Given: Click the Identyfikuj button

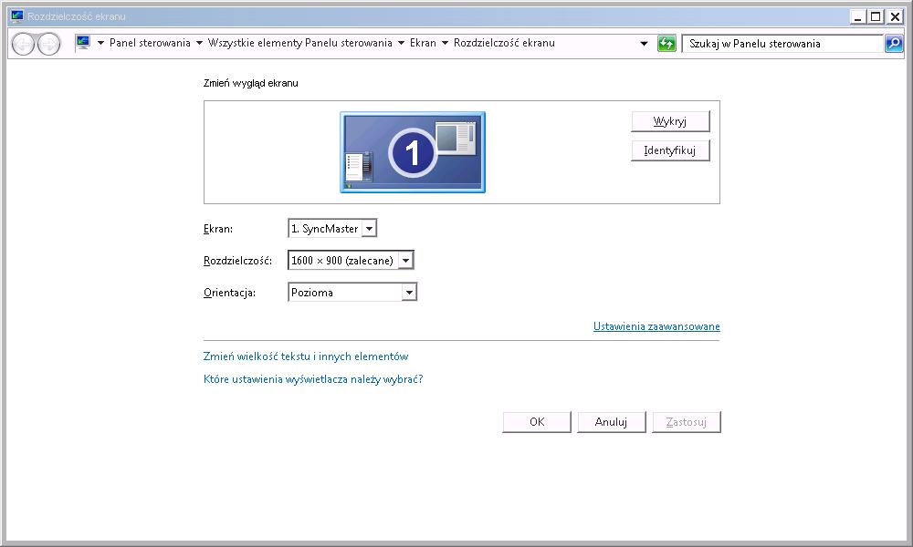Looking at the screenshot, I should pos(670,150).
